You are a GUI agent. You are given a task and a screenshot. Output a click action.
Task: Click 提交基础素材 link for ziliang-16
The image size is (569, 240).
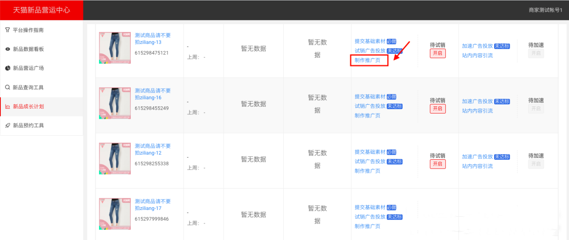(370, 97)
